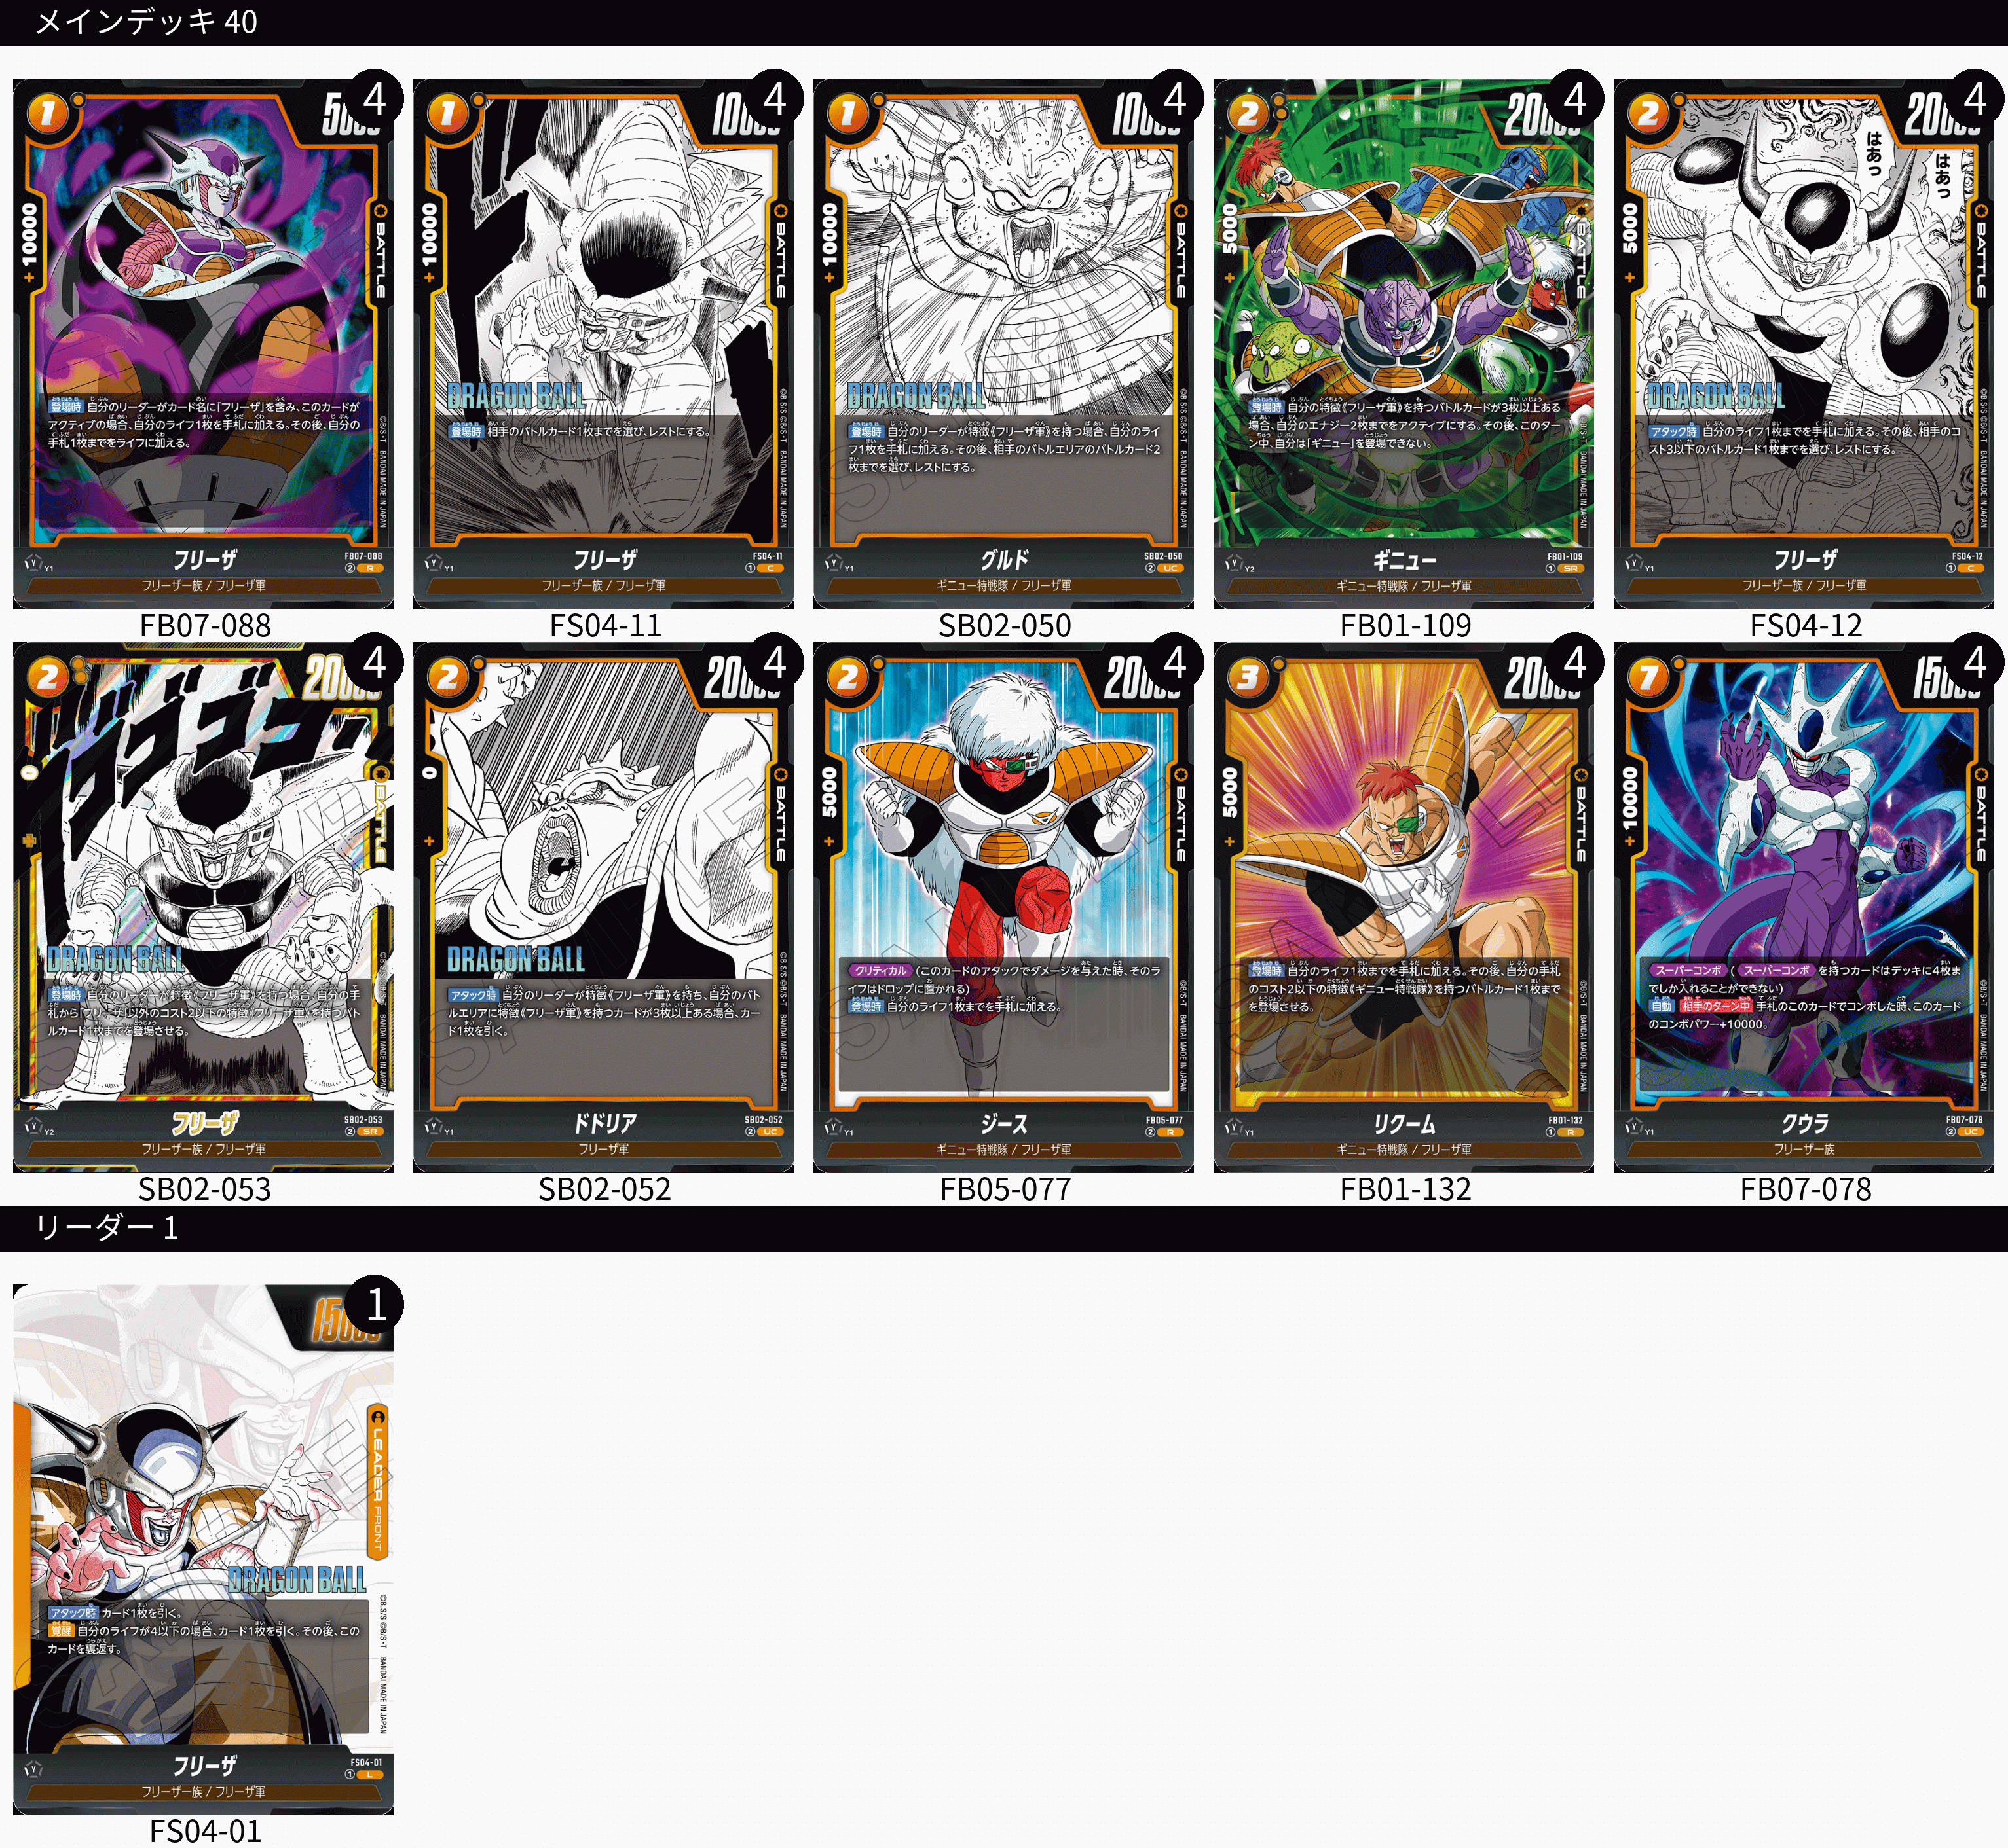The width and height of the screenshot is (2008, 1848).
Task: Click the cost 7 icon on Cooler
Action: pos(1648,679)
